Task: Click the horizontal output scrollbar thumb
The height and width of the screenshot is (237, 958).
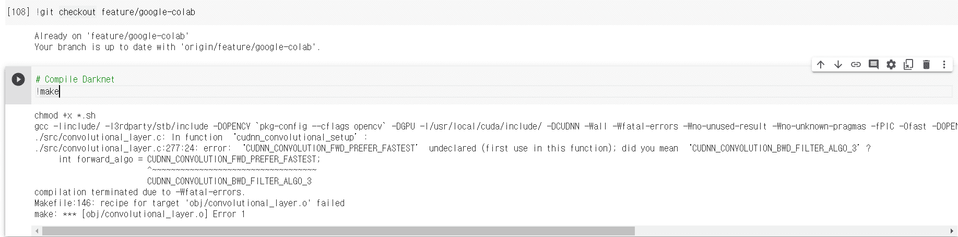Action: pos(338,231)
